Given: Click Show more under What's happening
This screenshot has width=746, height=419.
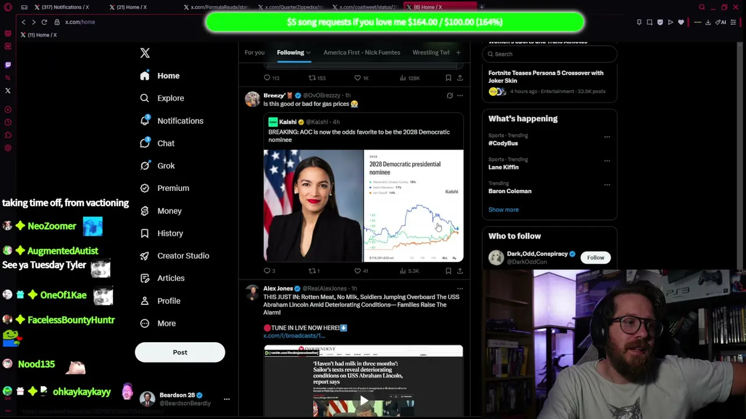Looking at the screenshot, I should coord(504,210).
